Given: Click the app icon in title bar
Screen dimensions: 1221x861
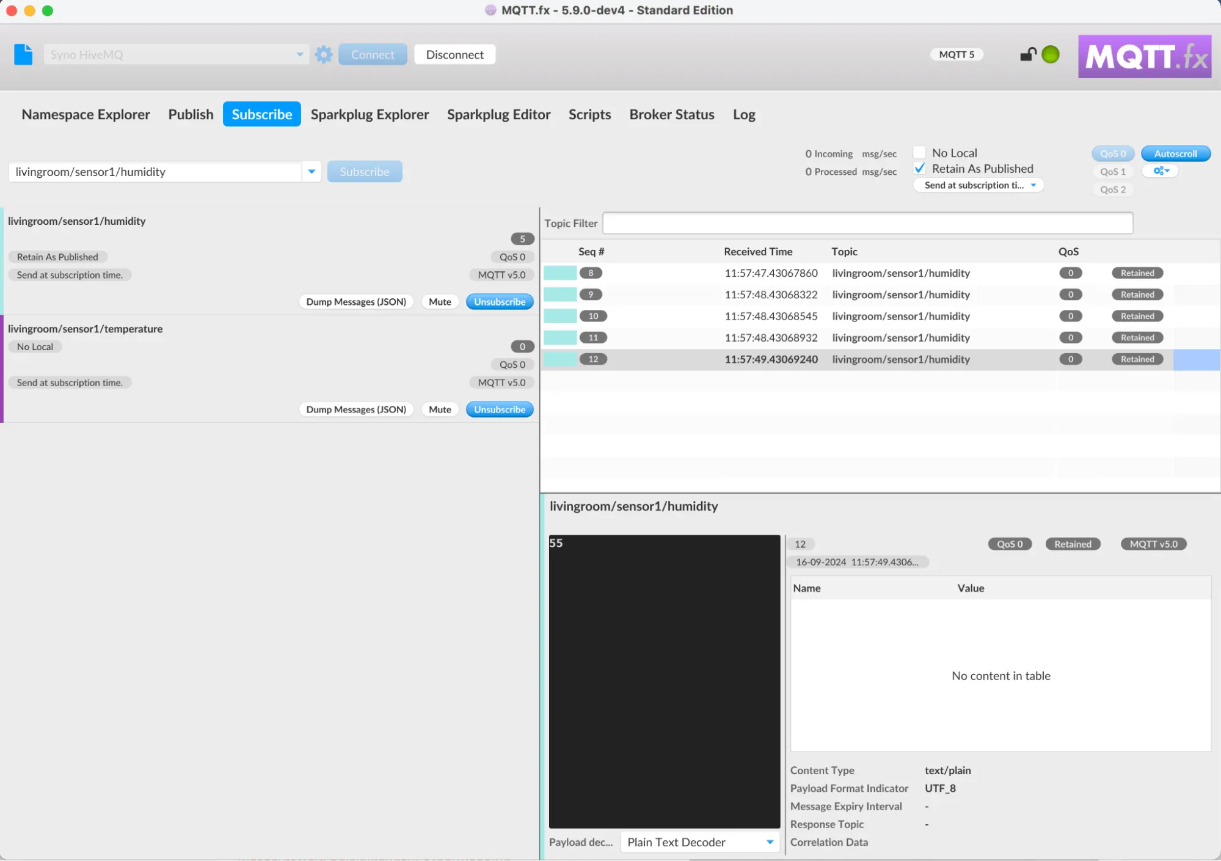Looking at the screenshot, I should [490, 10].
